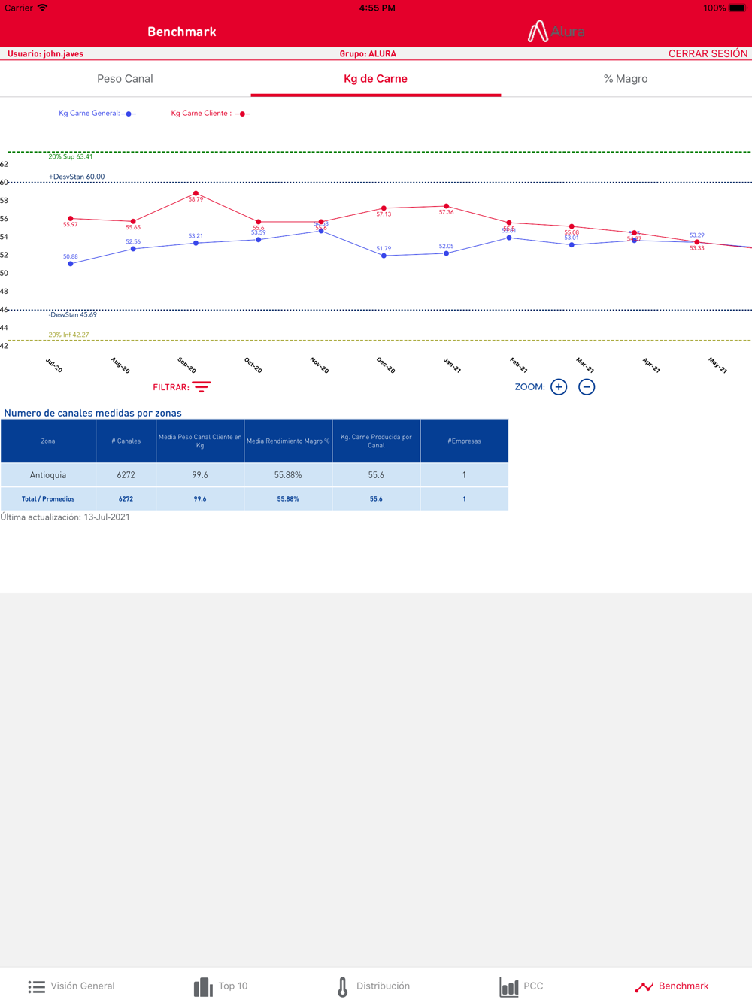Open Top 10 bar chart icon
The image size is (752, 1003).
(203, 986)
